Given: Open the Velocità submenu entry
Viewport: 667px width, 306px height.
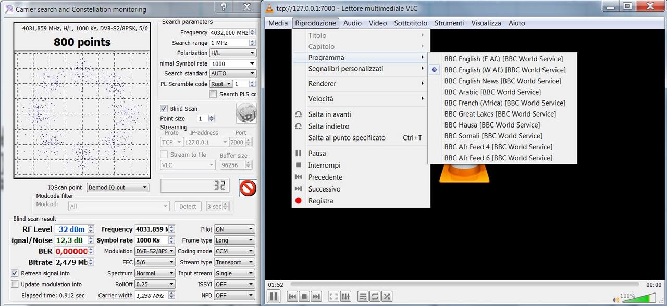Looking at the screenshot, I should click(x=360, y=99).
